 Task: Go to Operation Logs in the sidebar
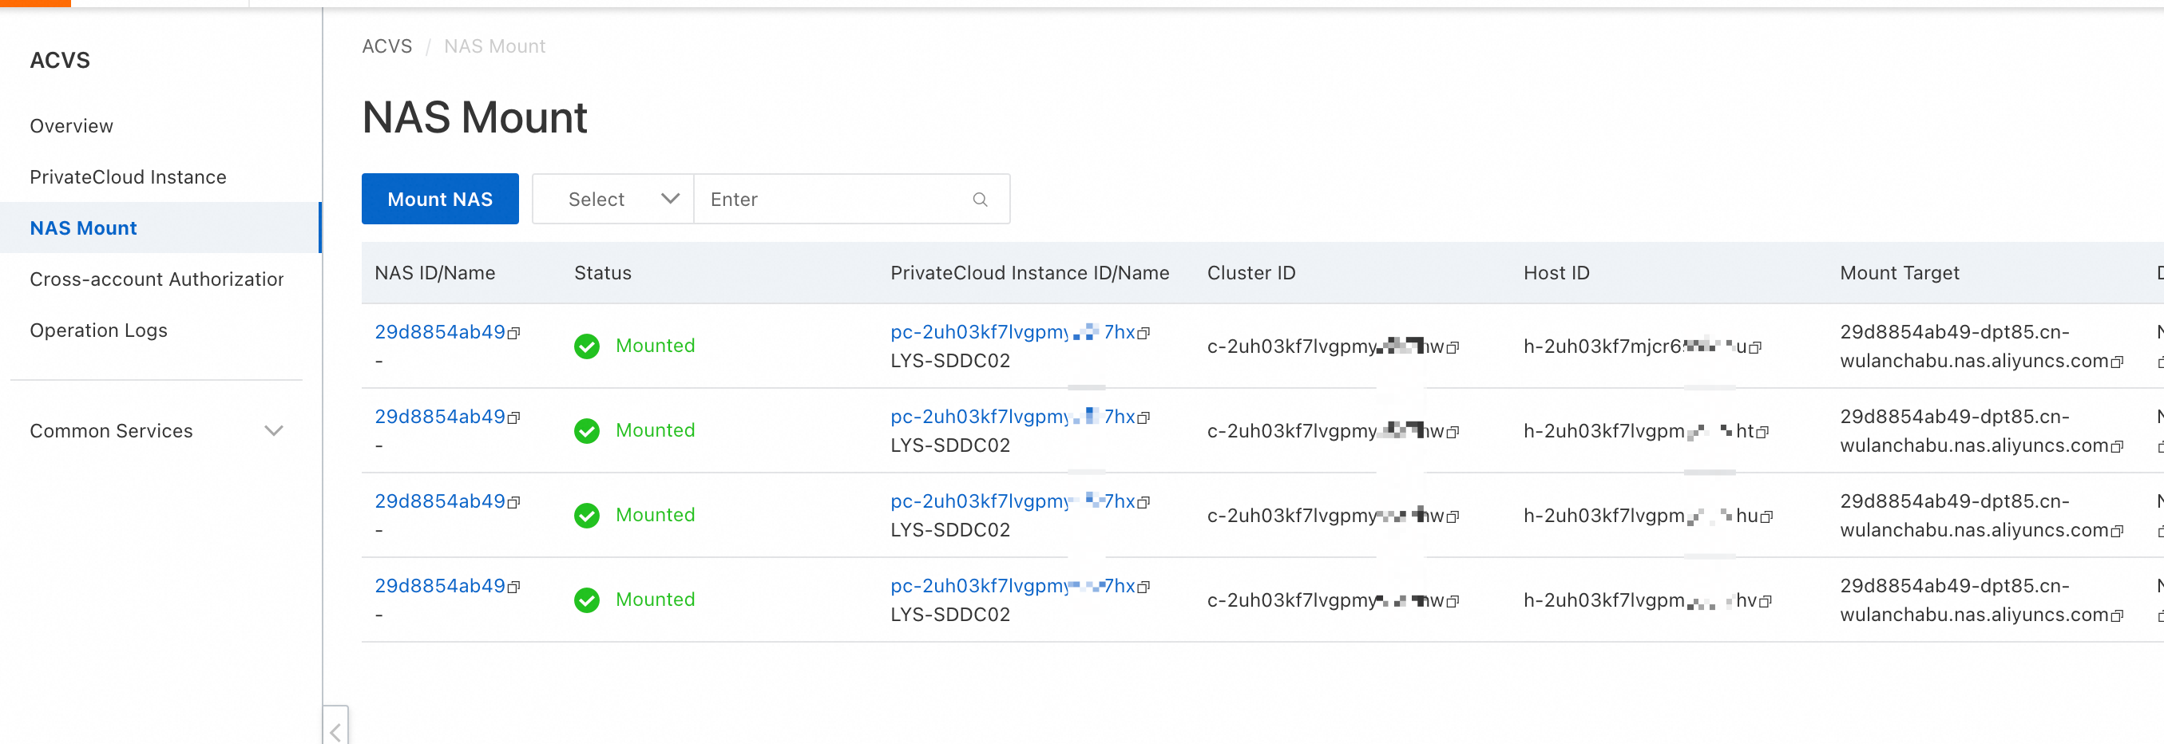coord(98,330)
